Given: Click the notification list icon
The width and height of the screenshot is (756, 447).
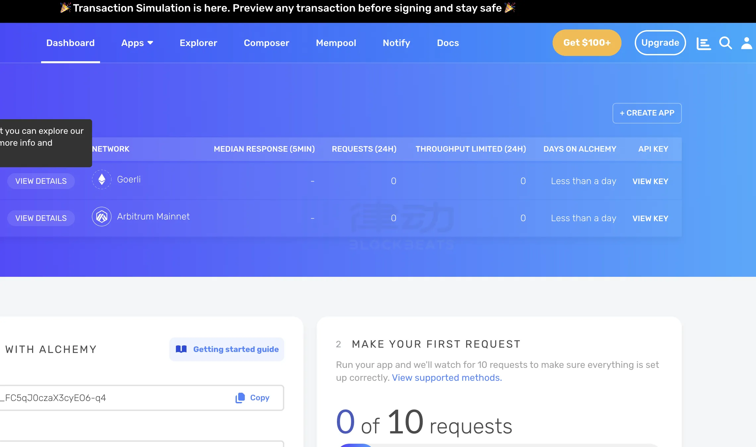Looking at the screenshot, I should [703, 42].
